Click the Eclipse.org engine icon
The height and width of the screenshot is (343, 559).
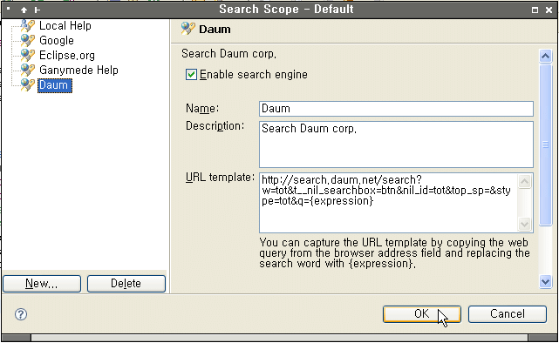(x=27, y=55)
